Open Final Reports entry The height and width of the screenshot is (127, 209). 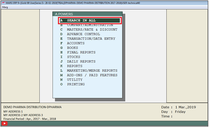click(78, 52)
